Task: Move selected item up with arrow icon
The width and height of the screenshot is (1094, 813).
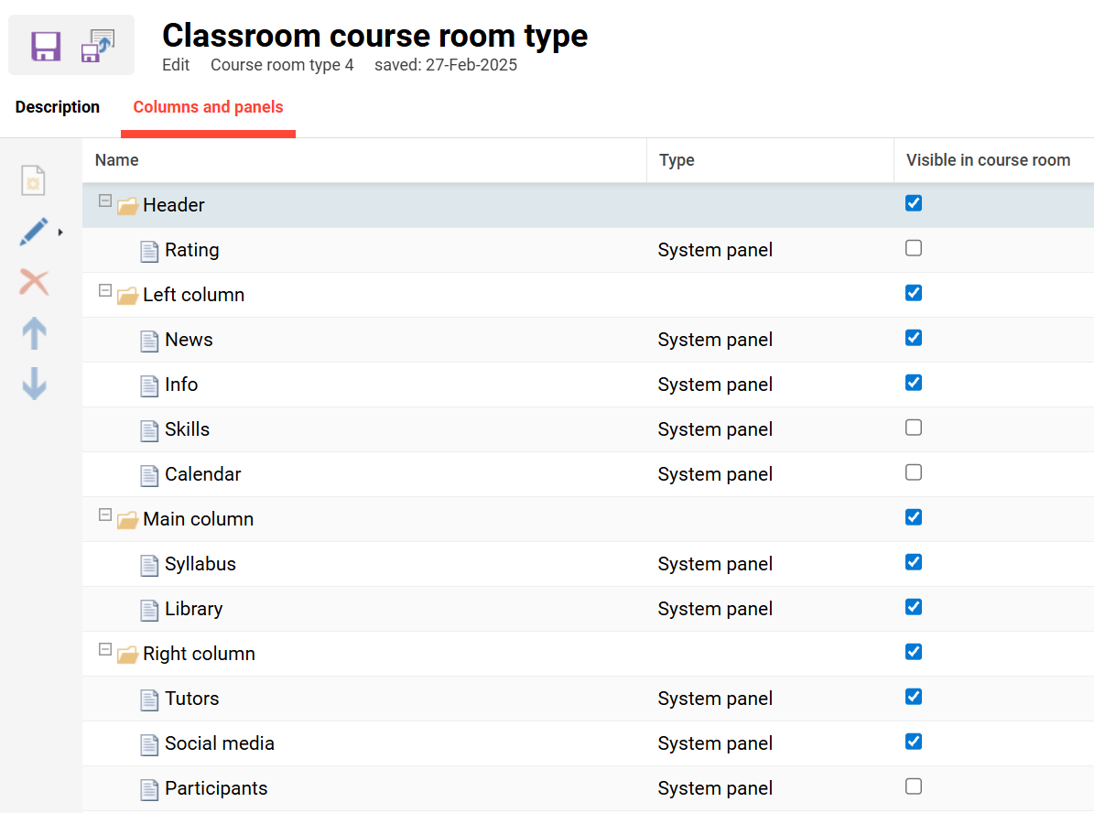Action: (x=34, y=333)
